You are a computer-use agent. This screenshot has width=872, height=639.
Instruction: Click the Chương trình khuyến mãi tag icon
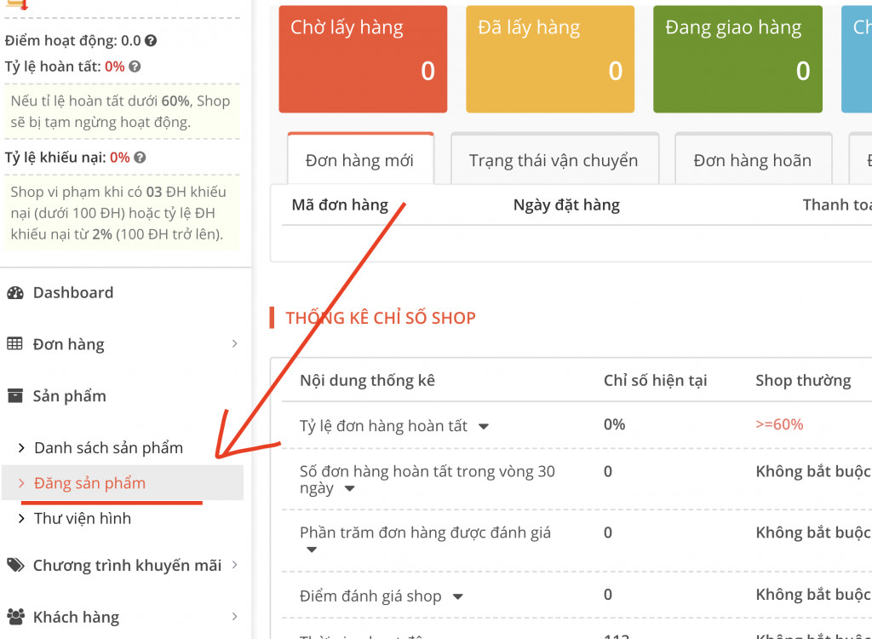click(15, 566)
